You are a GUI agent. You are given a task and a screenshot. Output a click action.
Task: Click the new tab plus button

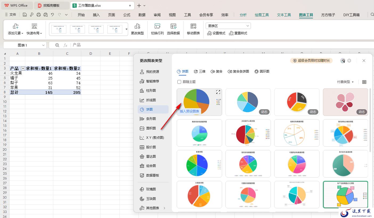point(139,5)
